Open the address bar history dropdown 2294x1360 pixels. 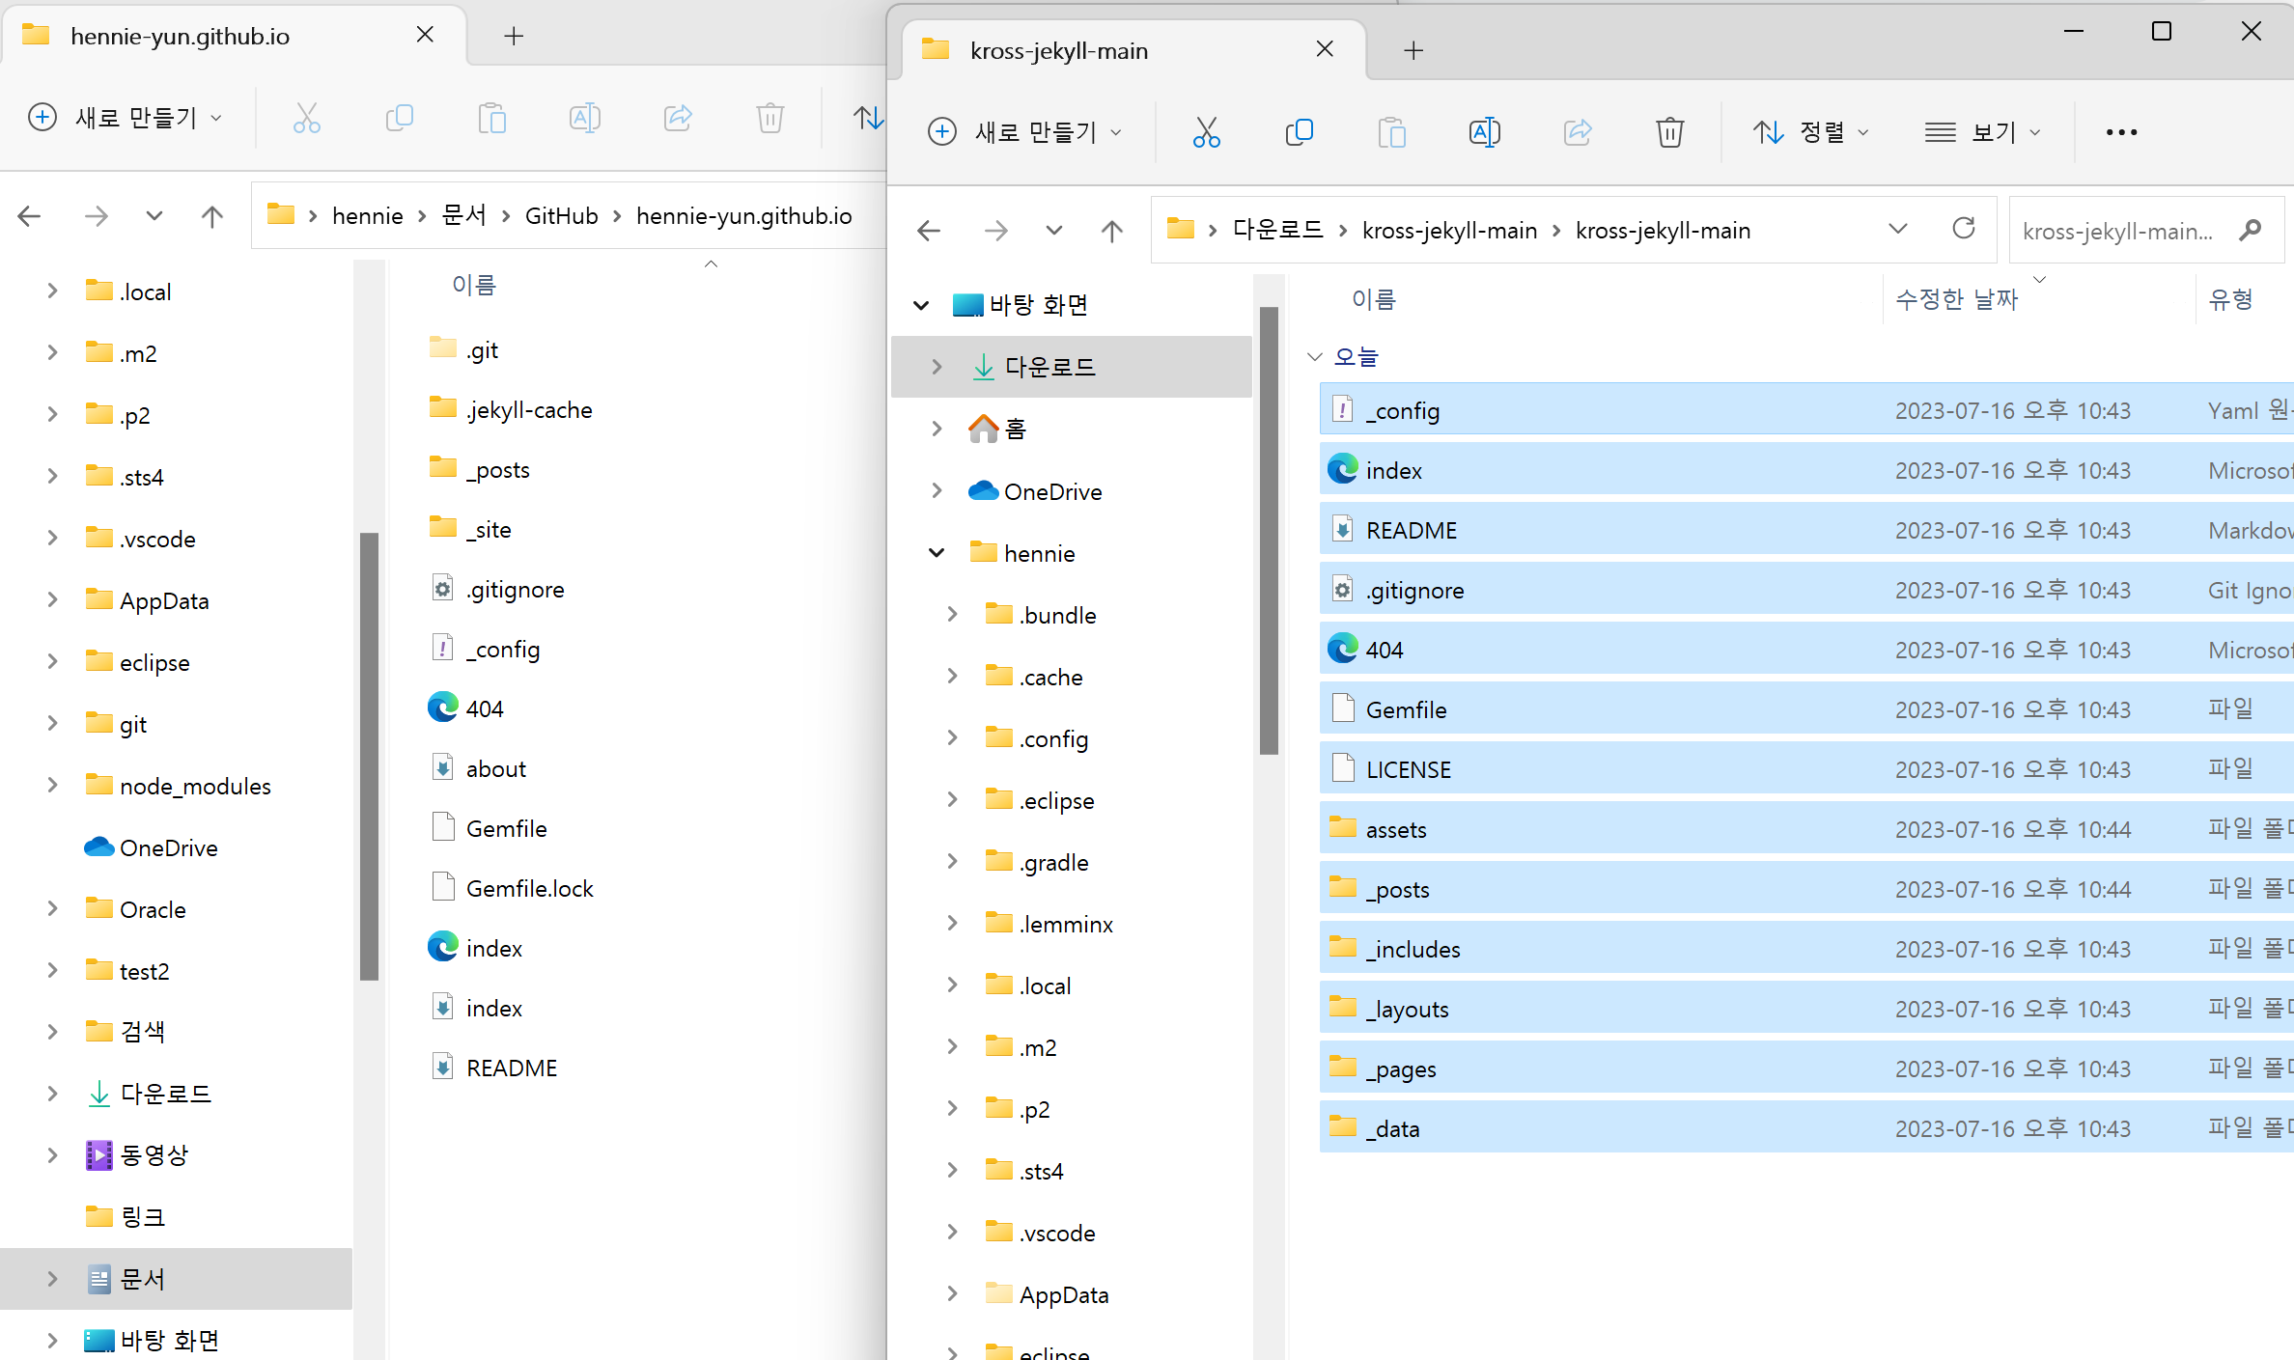pos(1897,229)
